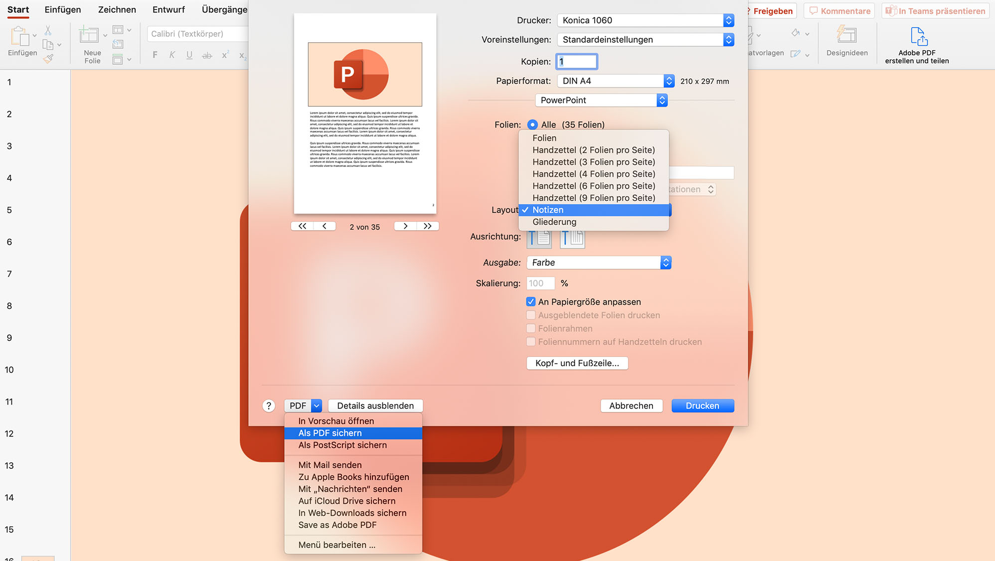995x561 pixels.
Task: Select In Vorschau öffnen
Action: (x=353, y=421)
